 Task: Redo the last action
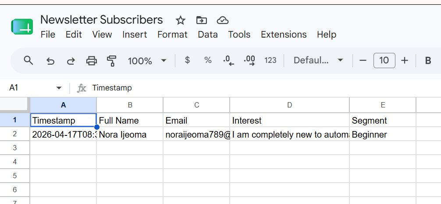[x=71, y=61]
